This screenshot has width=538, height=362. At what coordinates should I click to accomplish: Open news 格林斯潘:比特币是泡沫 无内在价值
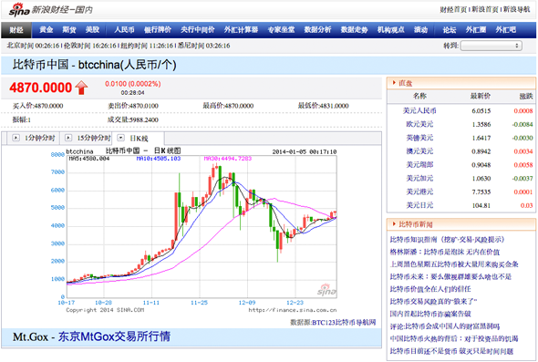coord(445,253)
